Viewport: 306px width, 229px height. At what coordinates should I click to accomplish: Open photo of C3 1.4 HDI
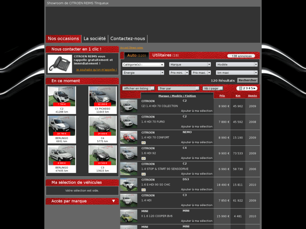click(129, 200)
